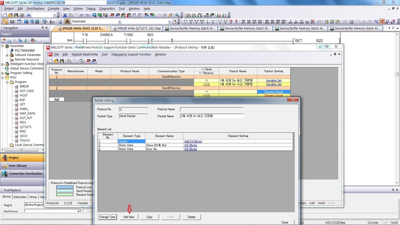
Task: Click the Save disk icon in GX Works2 toolbar
Action: point(16,15)
